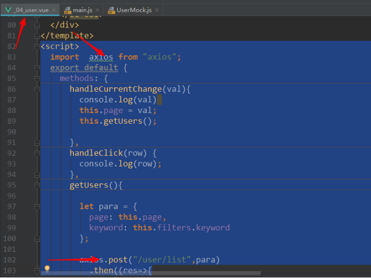Click the <script> opening tag

60,47
